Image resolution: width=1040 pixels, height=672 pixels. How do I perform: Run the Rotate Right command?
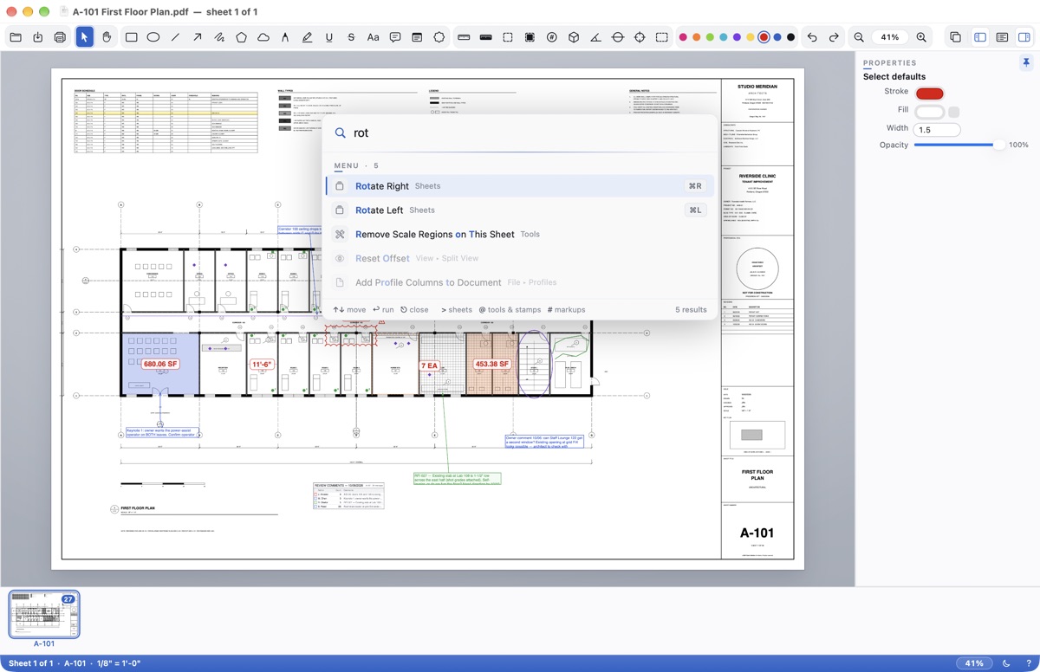(520, 186)
